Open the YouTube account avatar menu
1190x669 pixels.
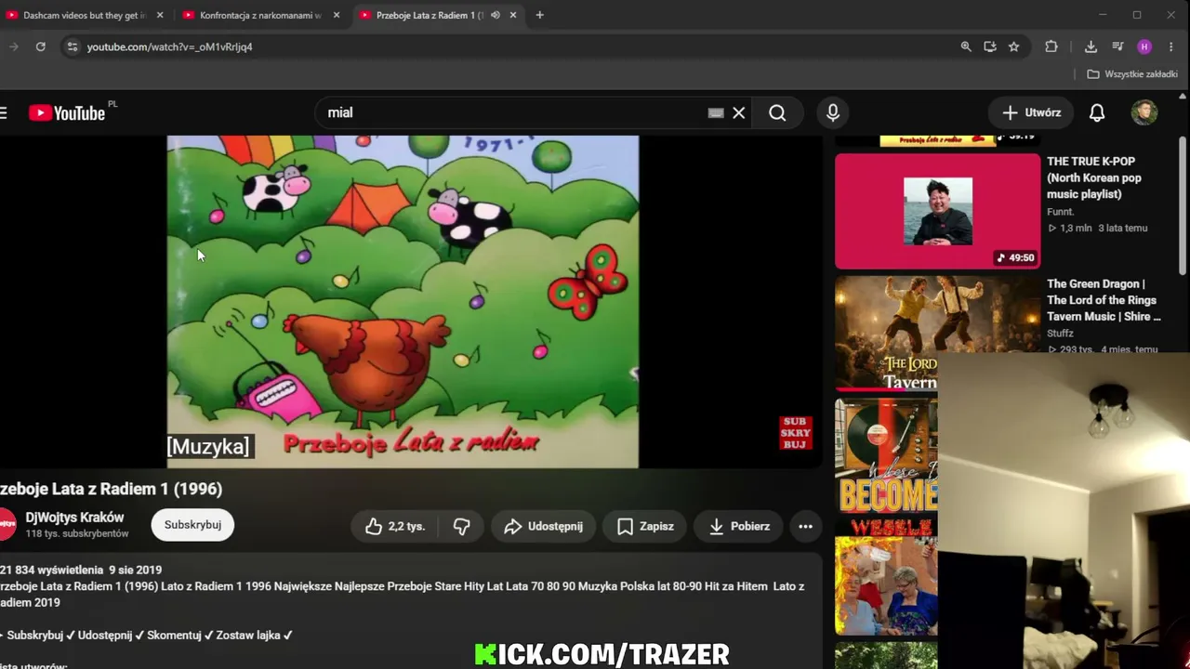coord(1144,112)
